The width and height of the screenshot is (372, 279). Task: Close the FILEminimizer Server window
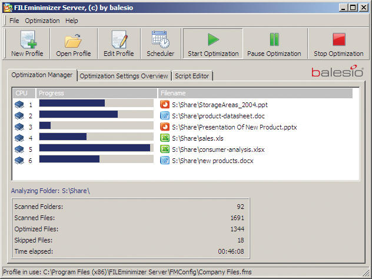[363, 8]
